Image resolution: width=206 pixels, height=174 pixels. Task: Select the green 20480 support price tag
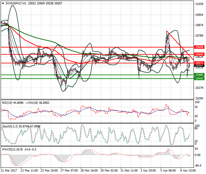click(x=199, y=75)
